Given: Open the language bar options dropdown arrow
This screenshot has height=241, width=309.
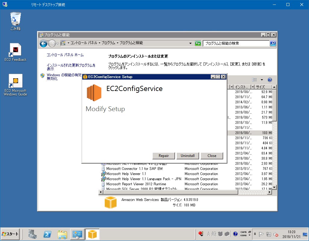Looking at the screenshot, I should pyautogui.click(x=249, y=235).
